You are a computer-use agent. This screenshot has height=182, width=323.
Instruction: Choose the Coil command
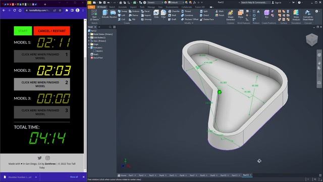pos(122,19)
